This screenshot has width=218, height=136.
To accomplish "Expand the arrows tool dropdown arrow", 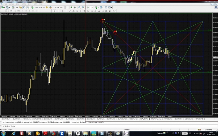I will pos(115,11).
